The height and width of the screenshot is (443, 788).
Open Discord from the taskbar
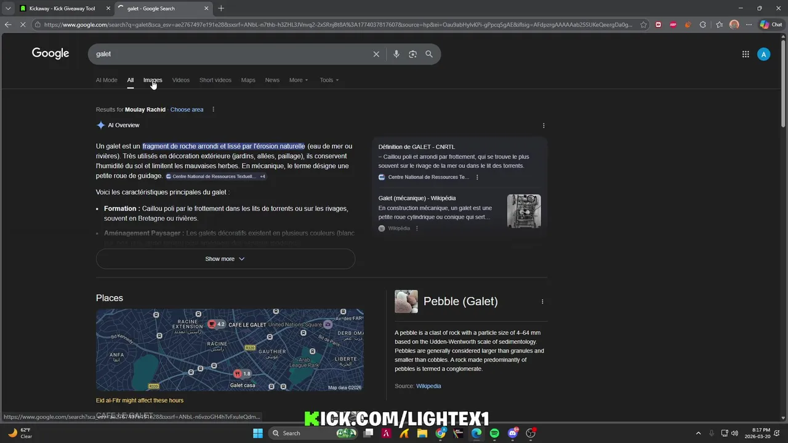click(513, 433)
